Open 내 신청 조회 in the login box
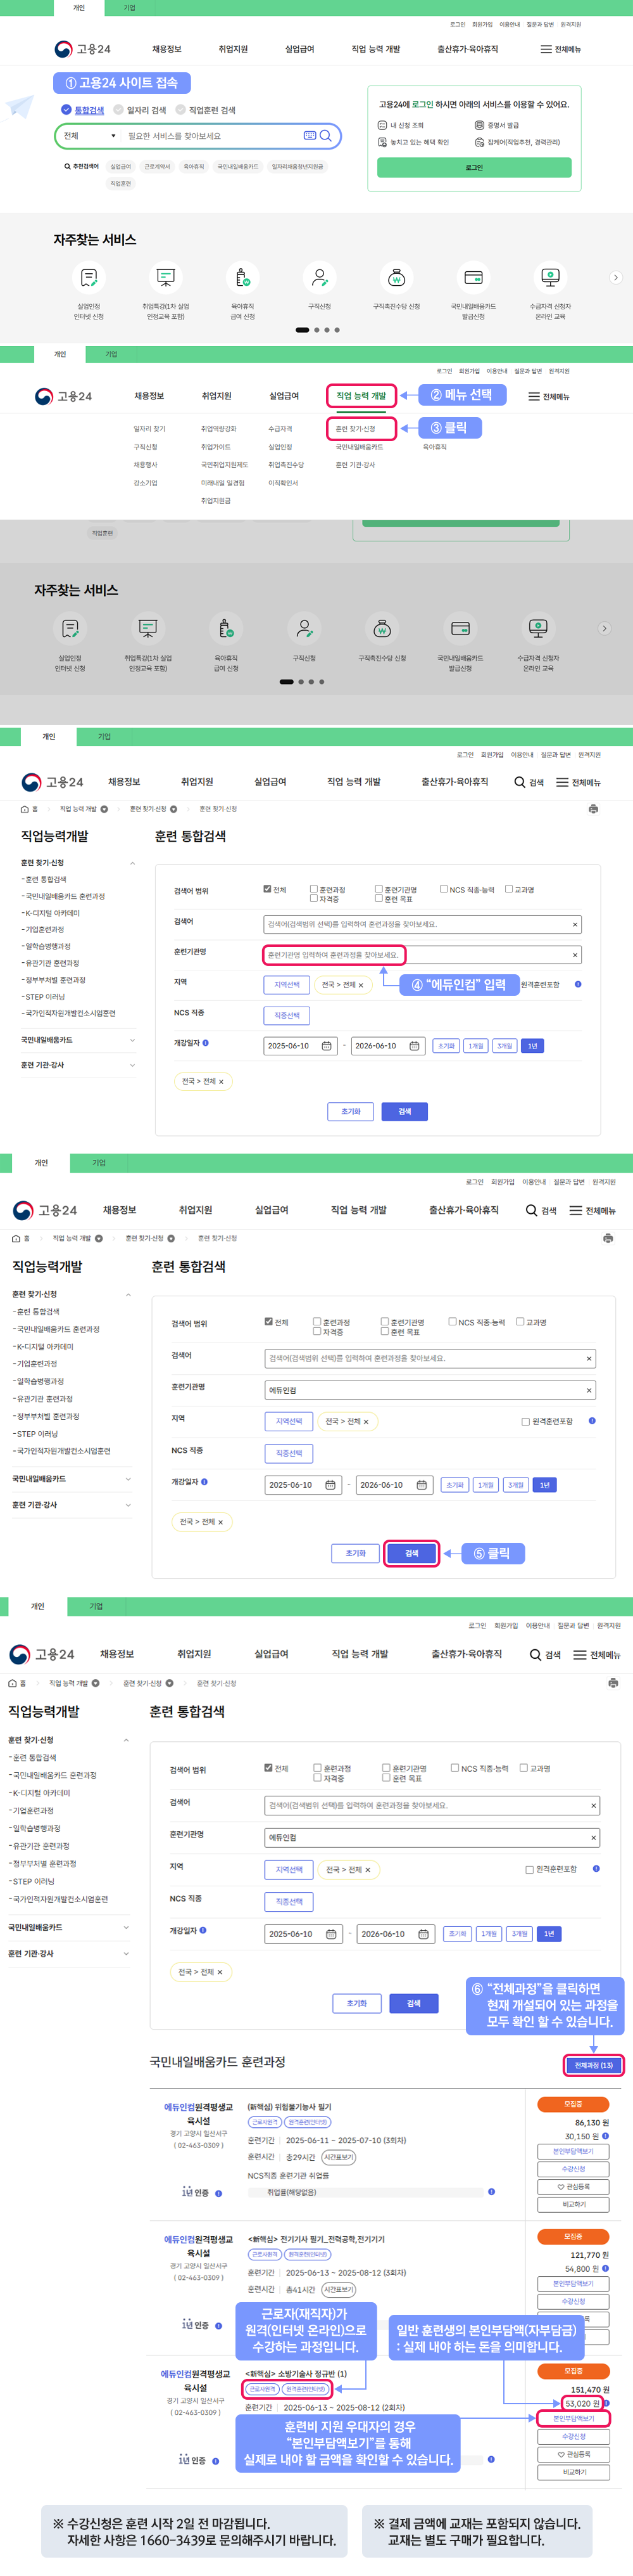This screenshot has height=2576, width=633. tap(400, 125)
